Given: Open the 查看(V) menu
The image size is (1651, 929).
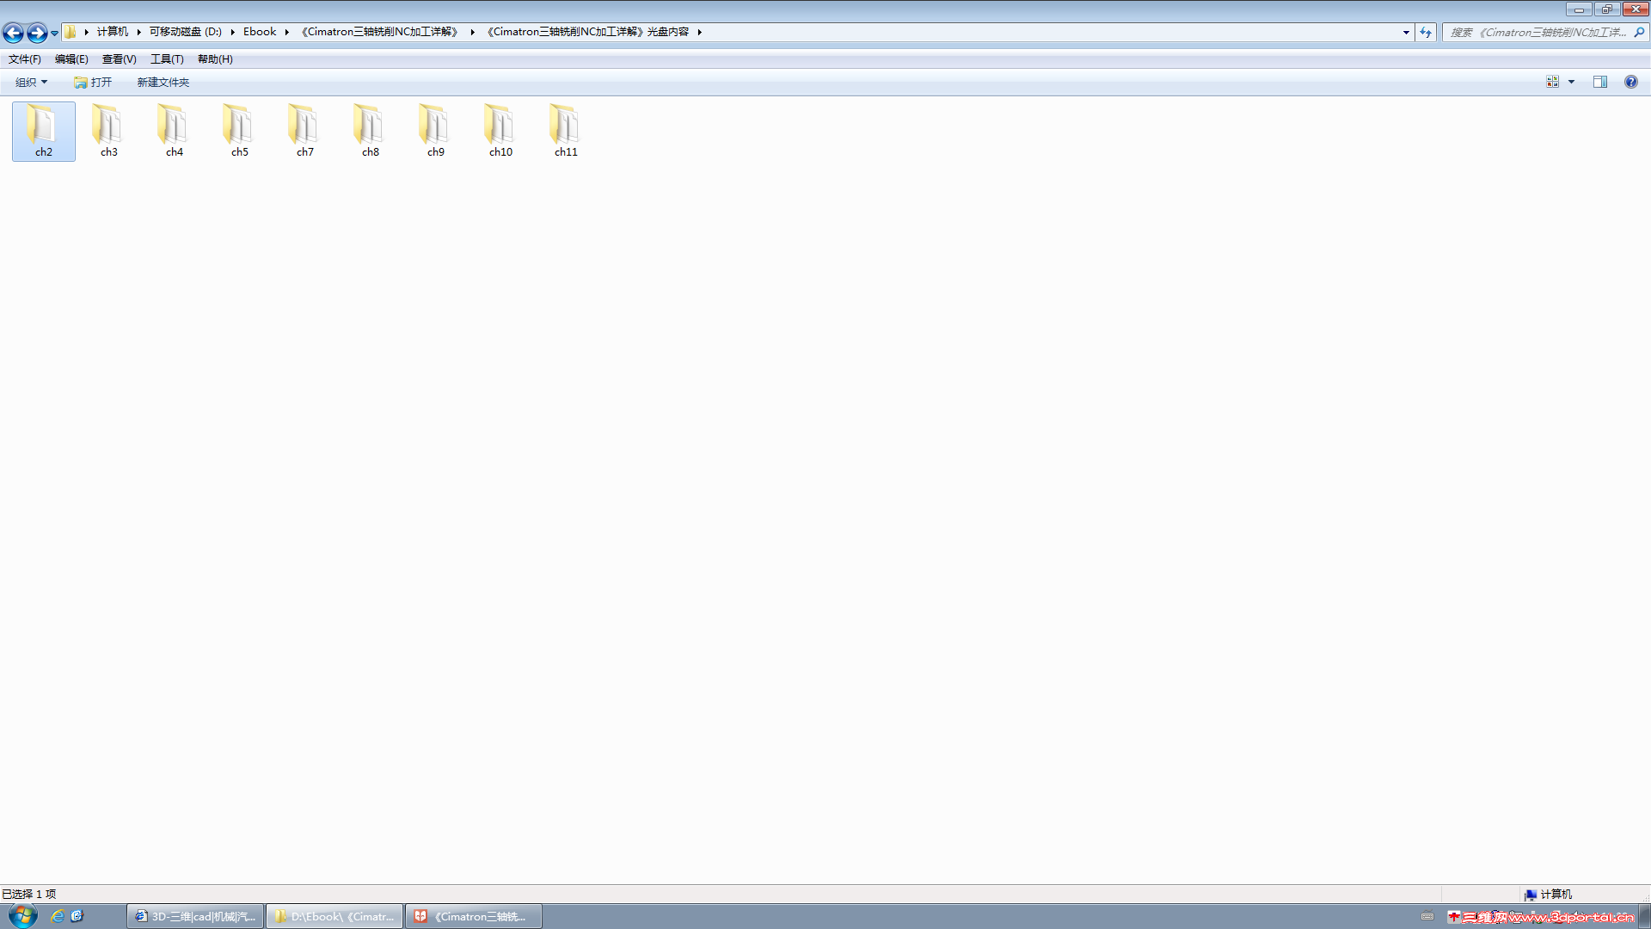Looking at the screenshot, I should coord(120,59).
